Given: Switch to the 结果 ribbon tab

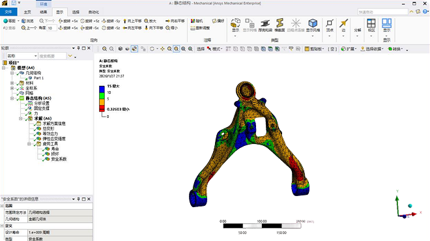Looking at the screenshot, I should 44,12.
